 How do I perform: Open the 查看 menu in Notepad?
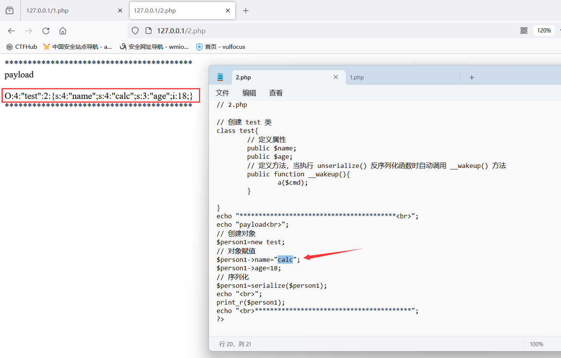tap(276, 93)
